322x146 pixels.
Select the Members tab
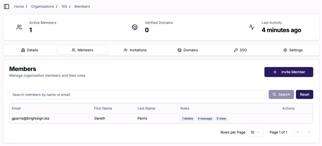[x=82, y=50]
